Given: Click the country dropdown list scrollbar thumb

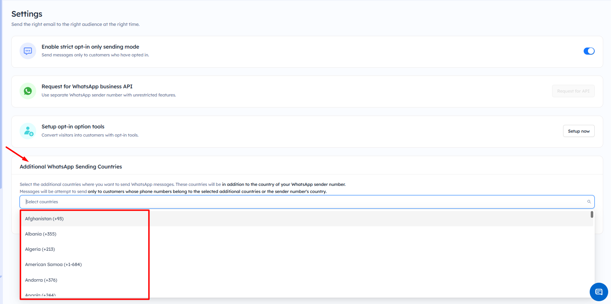Looking at the screenshot, I should (x=592, y=215).
